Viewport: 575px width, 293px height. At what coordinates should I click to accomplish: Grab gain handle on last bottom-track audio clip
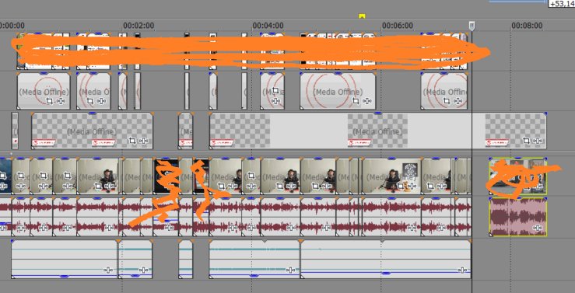click(385, 274)
